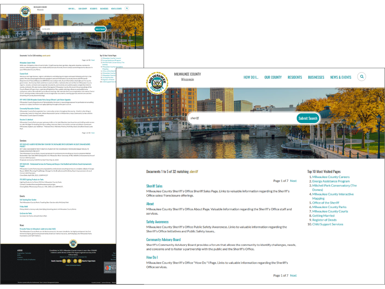Image resolution: width=385 pixels, height=289 pixels.
Task: Open Facebook icon next to County Executive
Action: pos(64,261)
